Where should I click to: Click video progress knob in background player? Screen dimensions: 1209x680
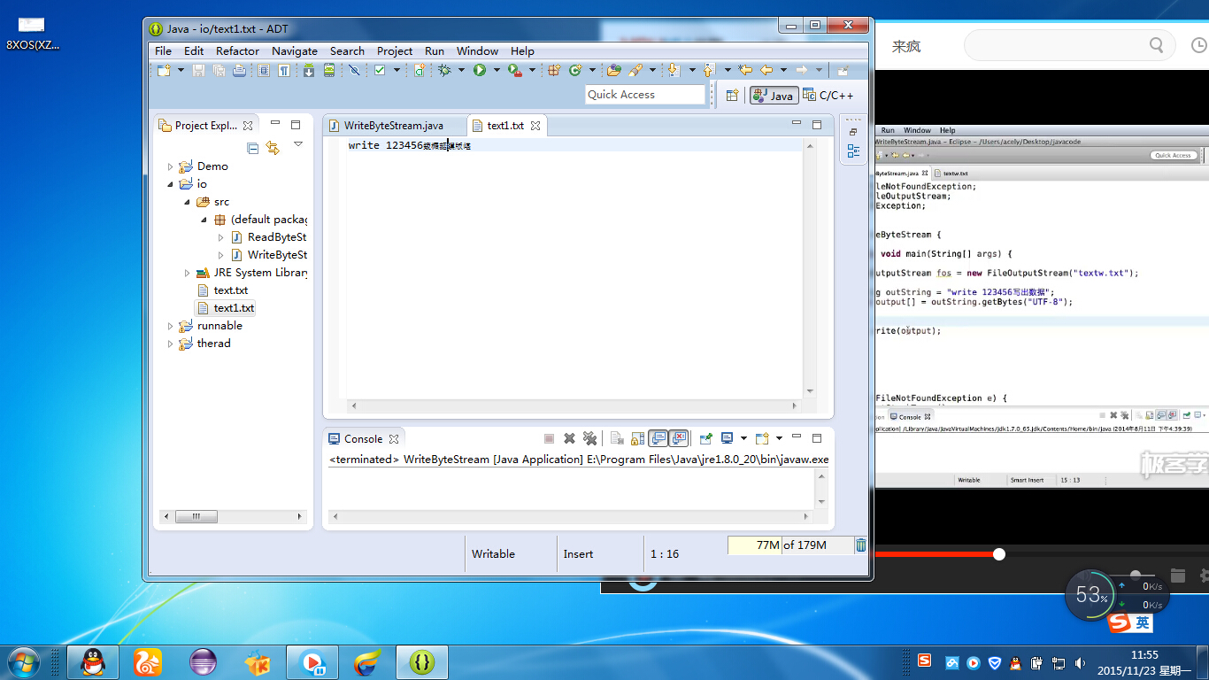click(x=999, y=554)
